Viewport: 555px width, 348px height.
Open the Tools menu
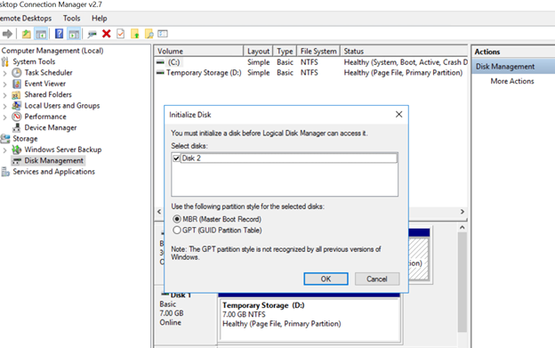pyautogui.click(x=71, y=19)
